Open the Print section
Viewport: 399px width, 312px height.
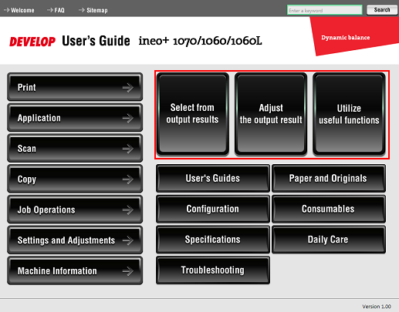click(x=75, y=87)
